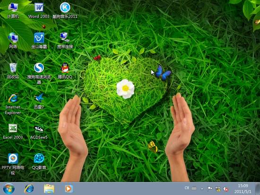Open the 回收站 recycle bin
The width and height of the screenshot is (260, 195).
click(13, 71)
